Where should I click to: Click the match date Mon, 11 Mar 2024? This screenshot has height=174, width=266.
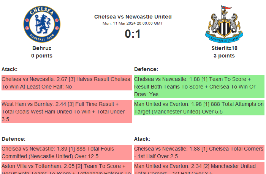133,23
